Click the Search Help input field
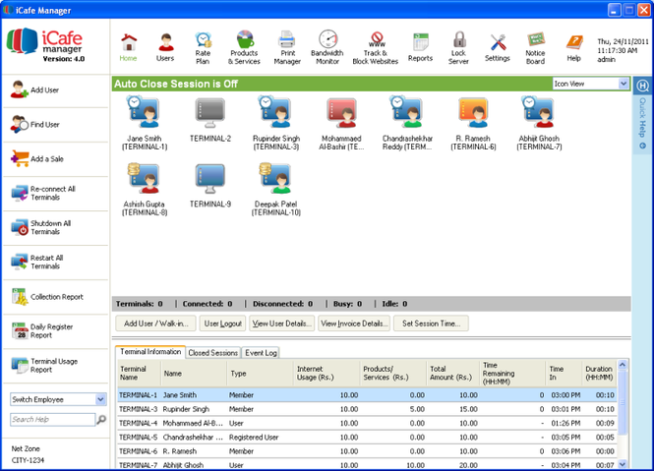Image resolution: width=654 pixels, height=471 pixels. click(51, 420)
